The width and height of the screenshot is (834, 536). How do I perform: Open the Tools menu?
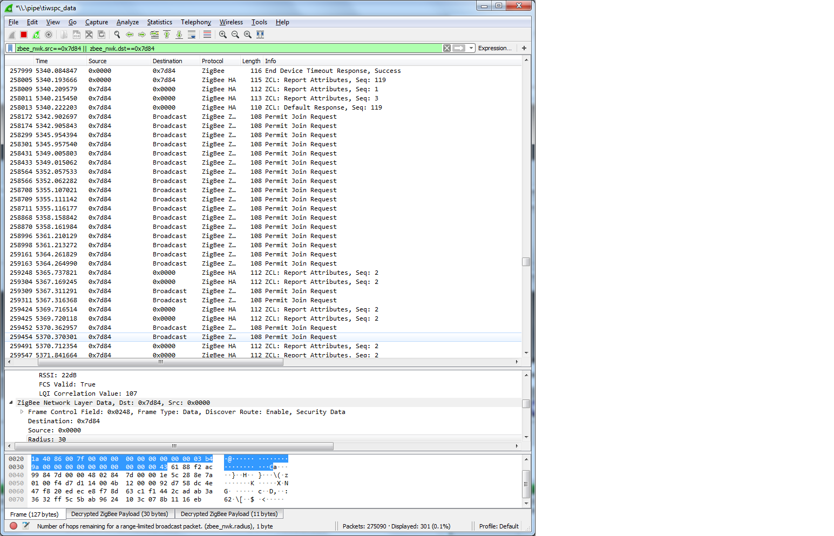point(259,22)
